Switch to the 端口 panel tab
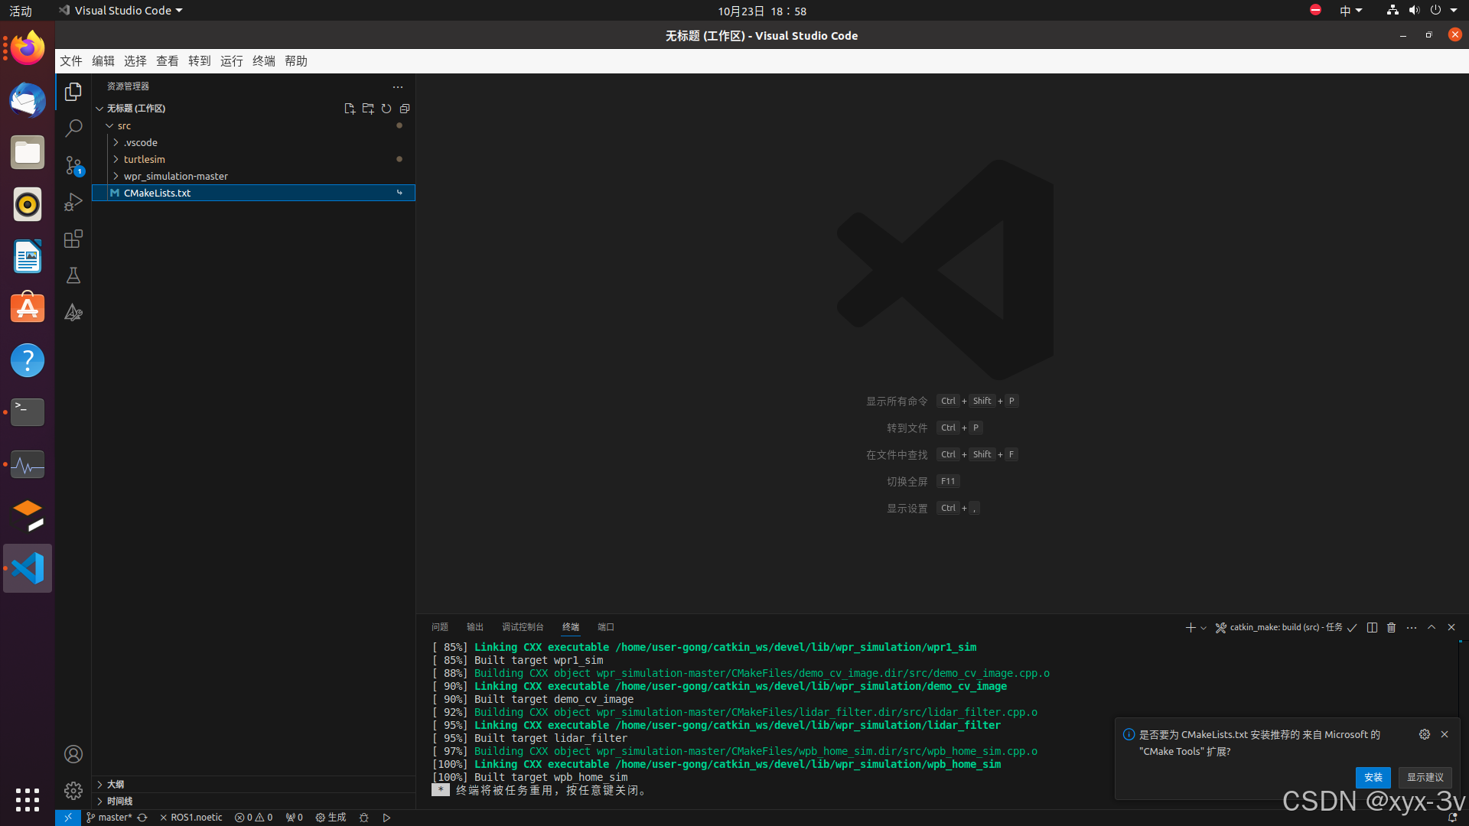This screenshot has width=1469, height=826. tap(606, 627)
